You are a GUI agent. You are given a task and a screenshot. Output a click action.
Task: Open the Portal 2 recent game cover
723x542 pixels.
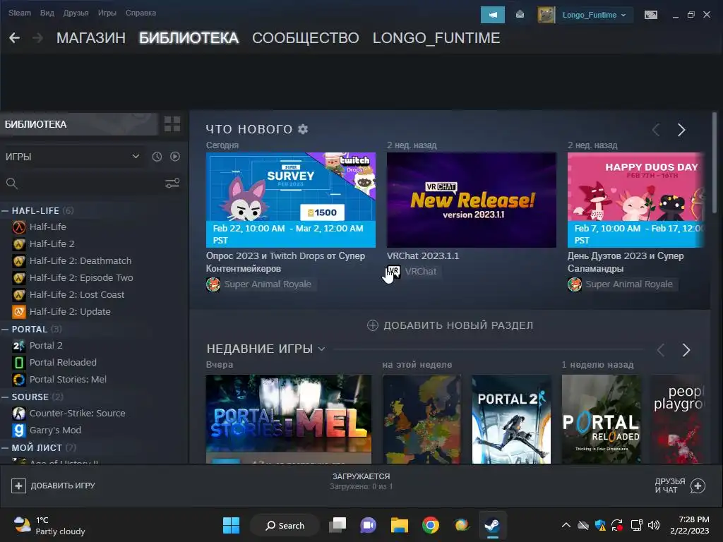tap(511, 419)
